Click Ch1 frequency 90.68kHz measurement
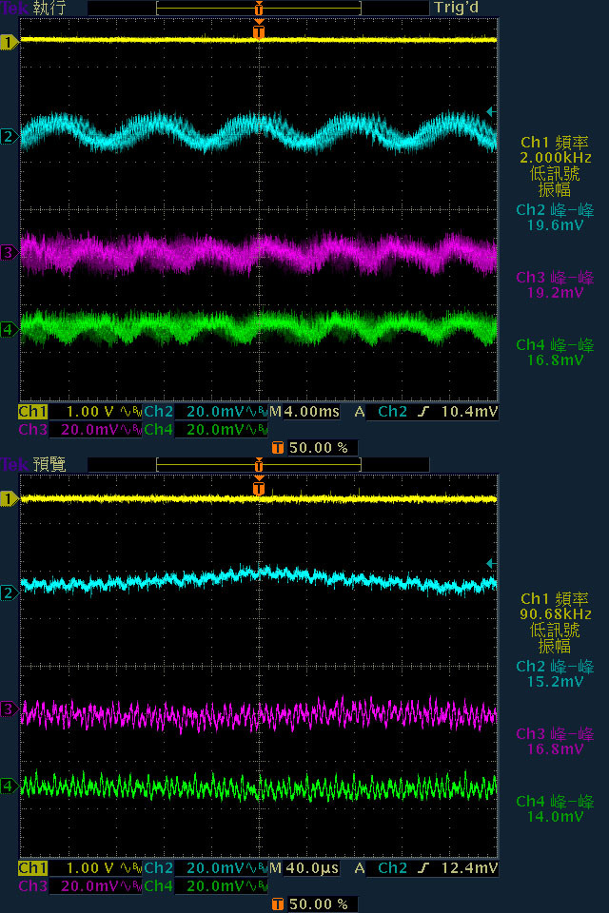Image resolution: width=609 pixels, height=913 pixels. point(555,606)
